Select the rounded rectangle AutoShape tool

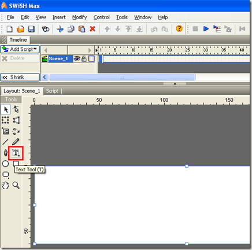(6, 175)
